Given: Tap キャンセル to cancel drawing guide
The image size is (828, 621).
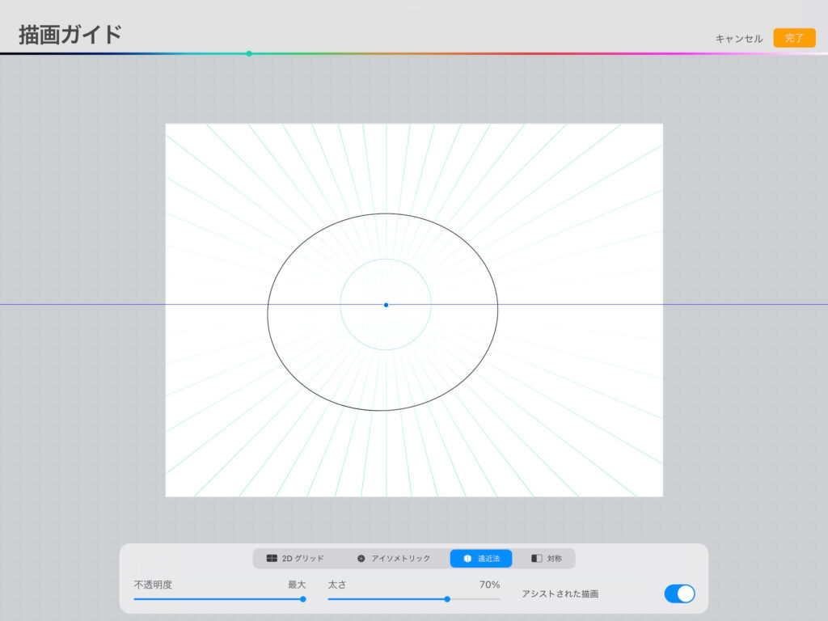Looking at the screenshot, I should [x=739, y=39].
